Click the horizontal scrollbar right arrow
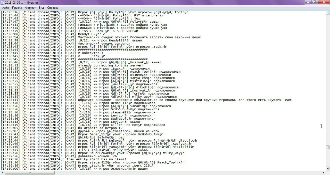This screenshot has width=330, height=175. [x=323, y=173]
